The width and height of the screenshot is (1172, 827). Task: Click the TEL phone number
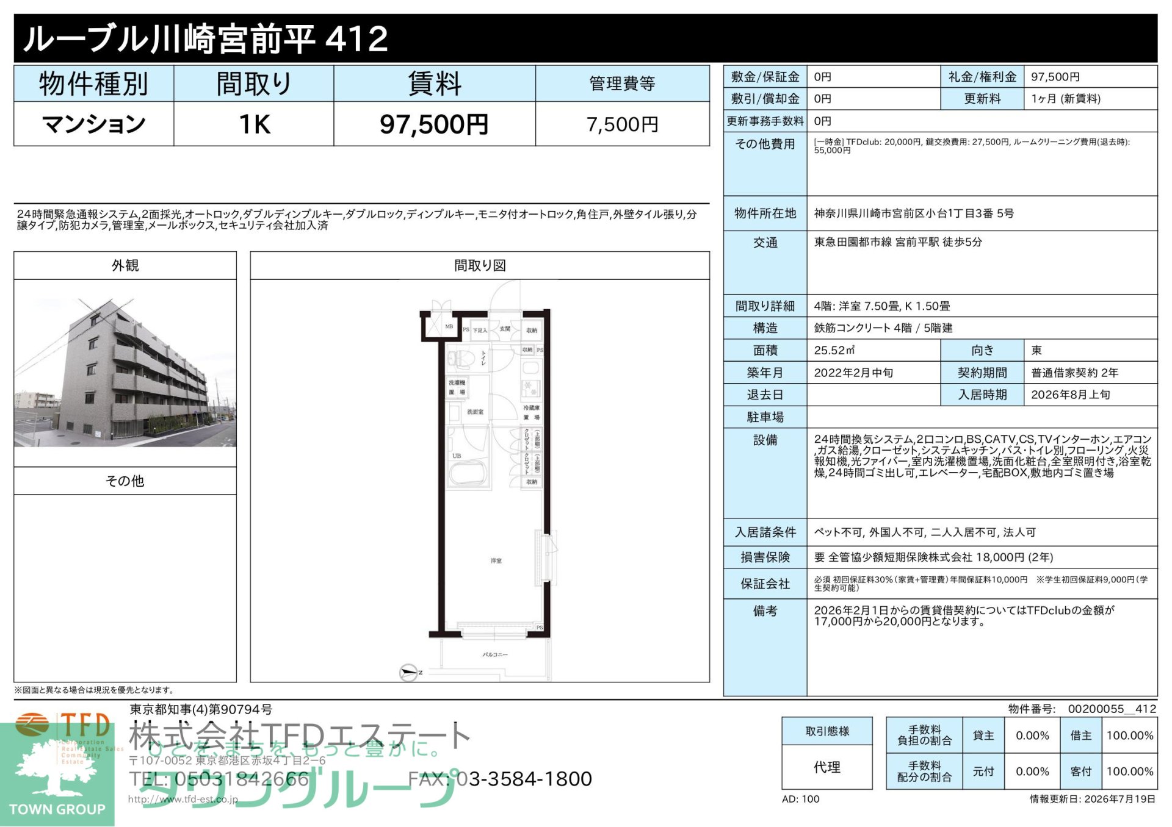click(219, 779)
